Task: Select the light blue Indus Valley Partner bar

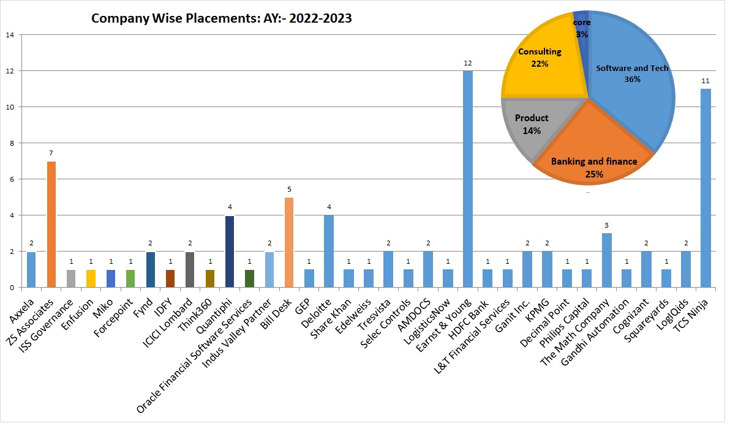Action: [269, 270]
